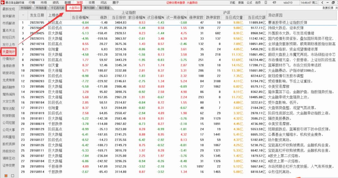The image size is (338, 178).
Task: Select 大盘统计 in the sidebar
Action: click(9, 52)
